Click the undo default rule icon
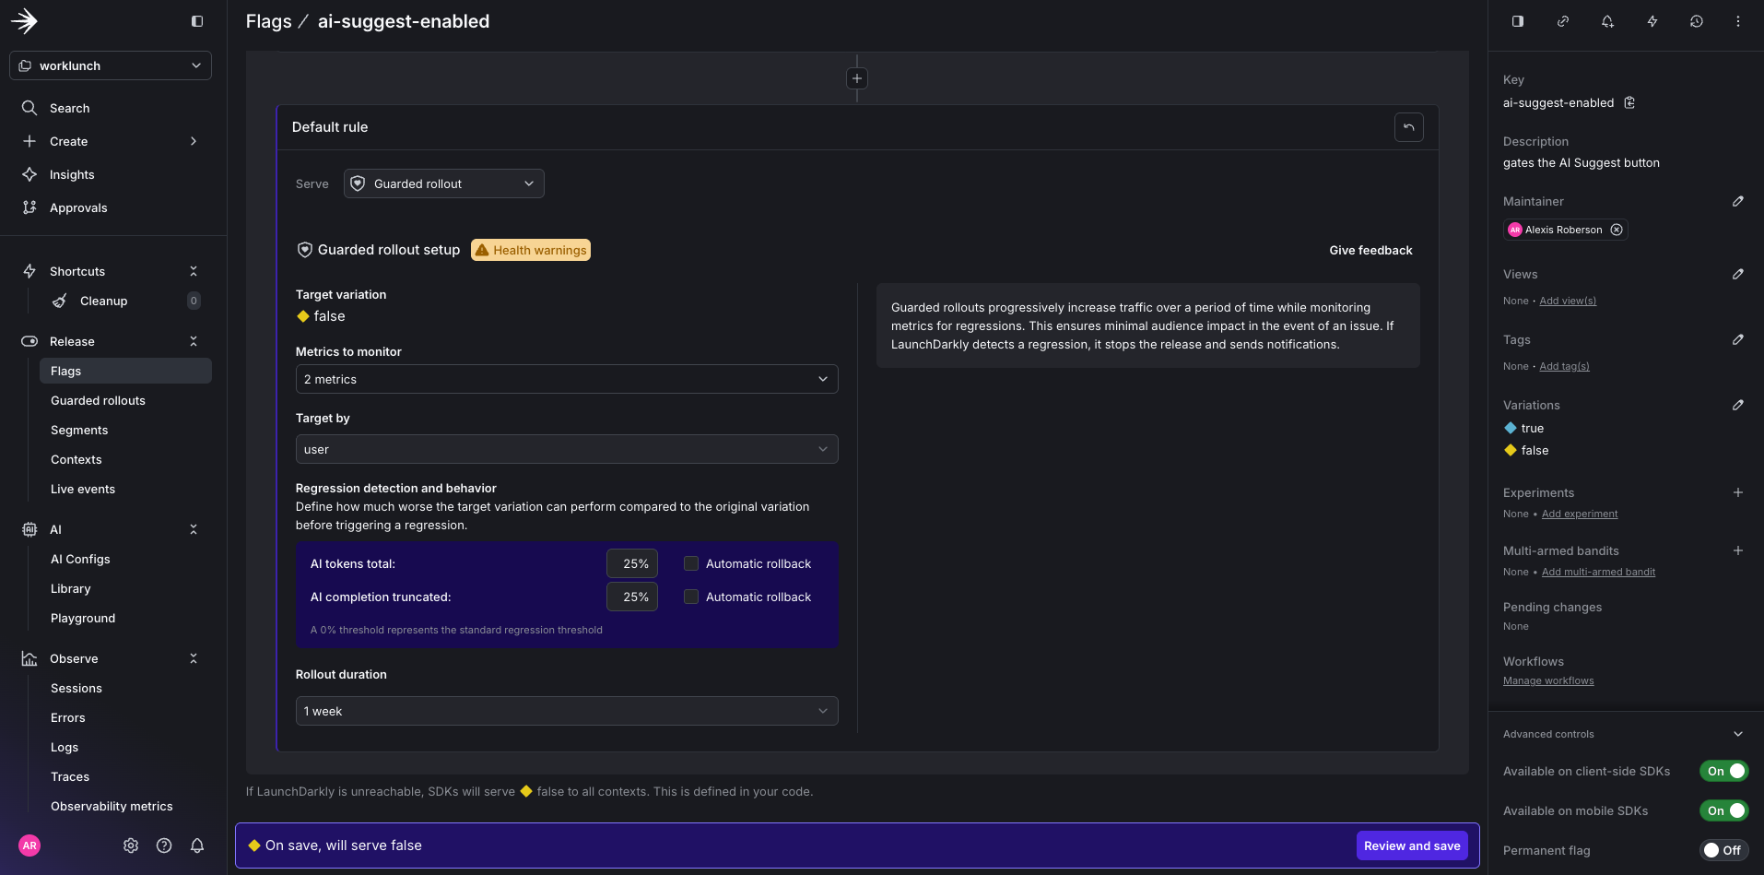The width and height of the screenshot is (1764, 875). [1408, 127]
